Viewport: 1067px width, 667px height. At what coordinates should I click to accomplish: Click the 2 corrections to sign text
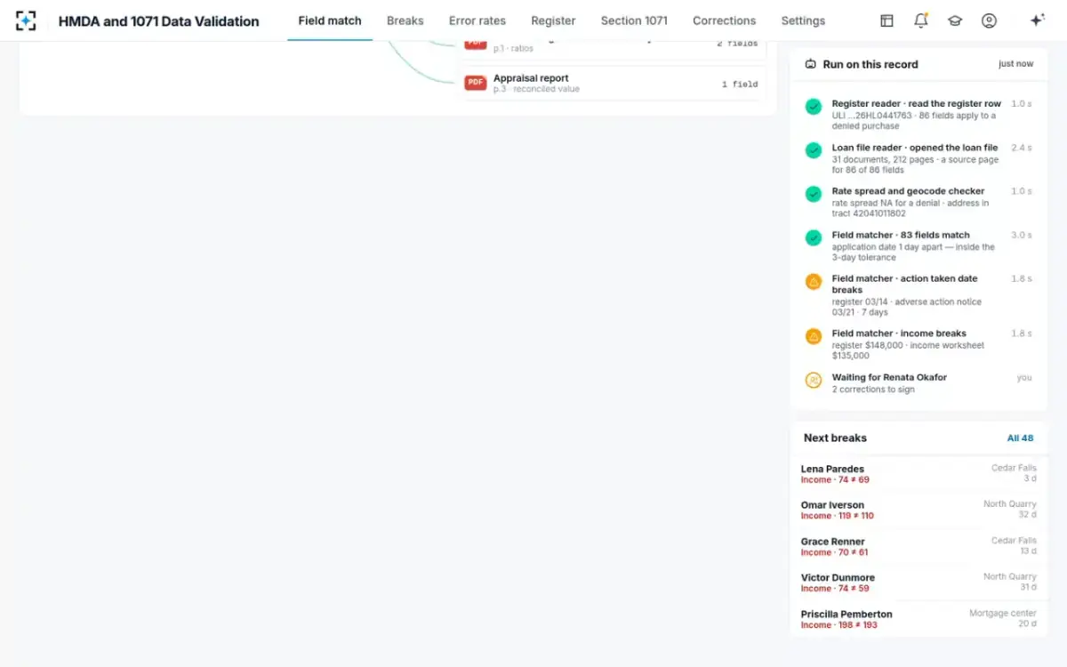(873, 390)
